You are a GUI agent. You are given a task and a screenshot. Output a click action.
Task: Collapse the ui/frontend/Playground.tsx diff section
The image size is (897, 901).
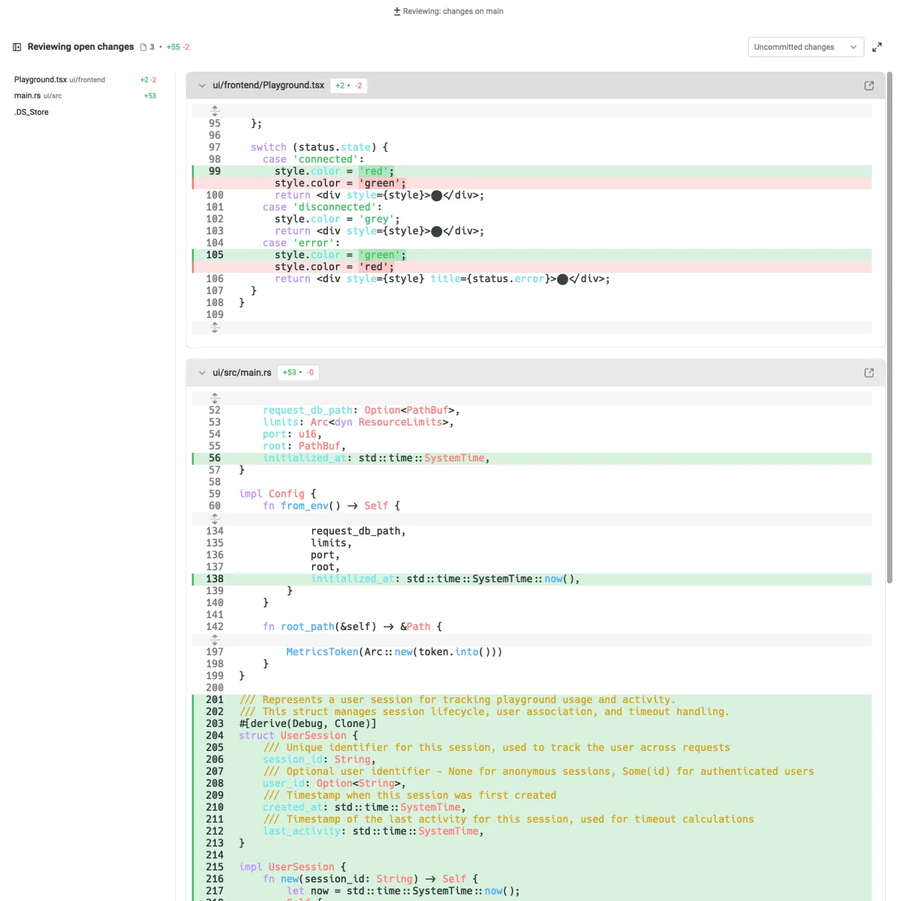tap(201, 85)
